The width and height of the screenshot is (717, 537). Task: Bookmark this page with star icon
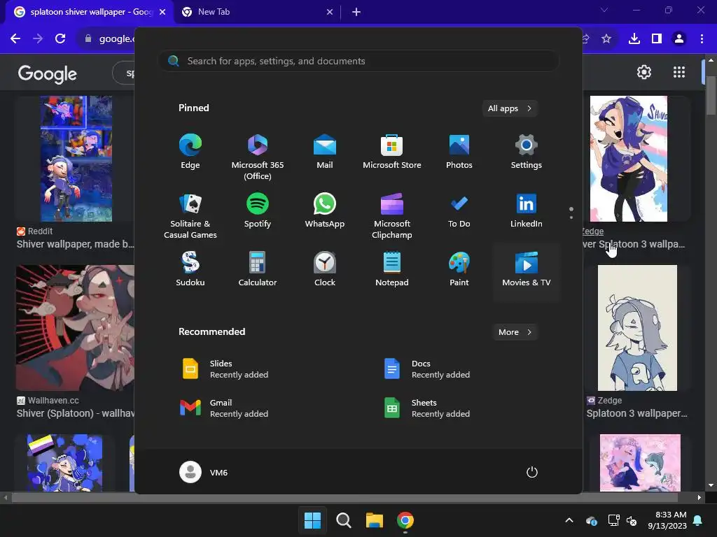point(606,38)
